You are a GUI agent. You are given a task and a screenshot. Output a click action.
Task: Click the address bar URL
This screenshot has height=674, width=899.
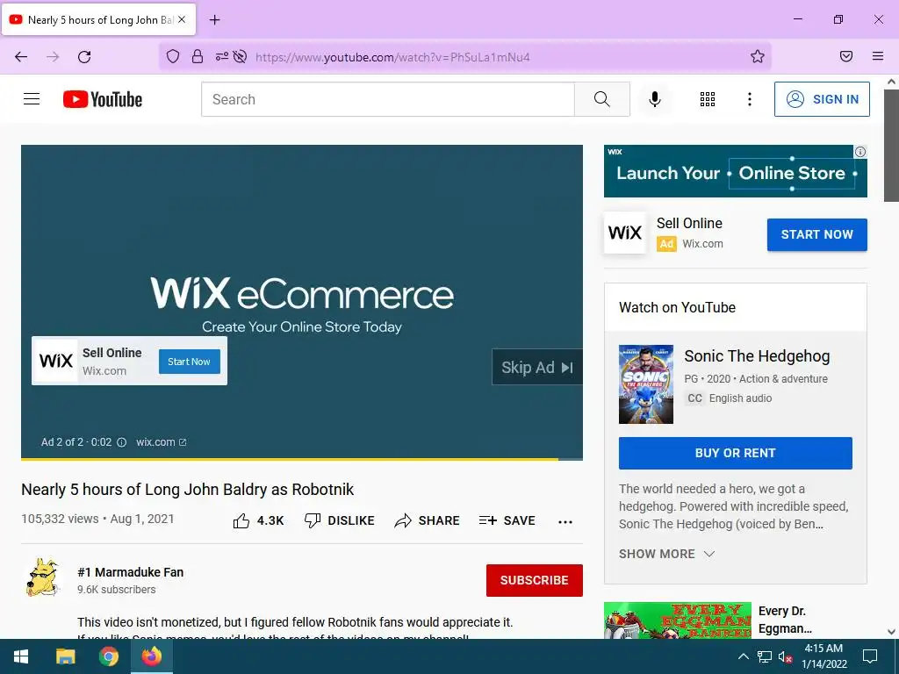point(392,57)
